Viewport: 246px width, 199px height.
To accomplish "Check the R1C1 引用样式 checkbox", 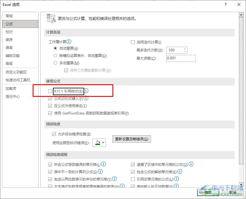I will click(50, 91).
